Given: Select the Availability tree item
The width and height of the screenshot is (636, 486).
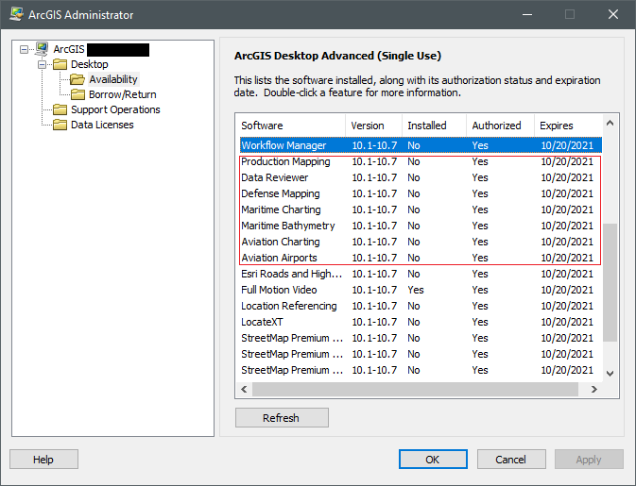Looking at the screenshot, I should [x=113, y=79].
